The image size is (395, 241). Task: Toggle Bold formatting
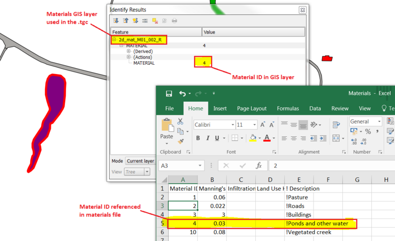pos(198,138)
